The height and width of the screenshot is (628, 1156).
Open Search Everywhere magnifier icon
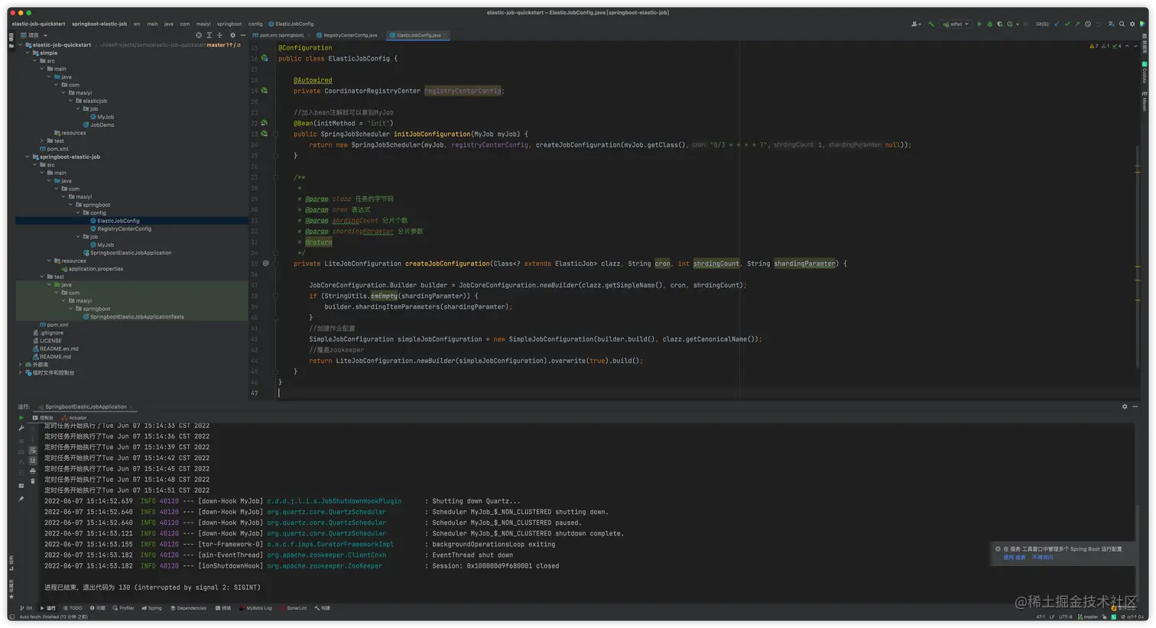[x=1122, y=24]
